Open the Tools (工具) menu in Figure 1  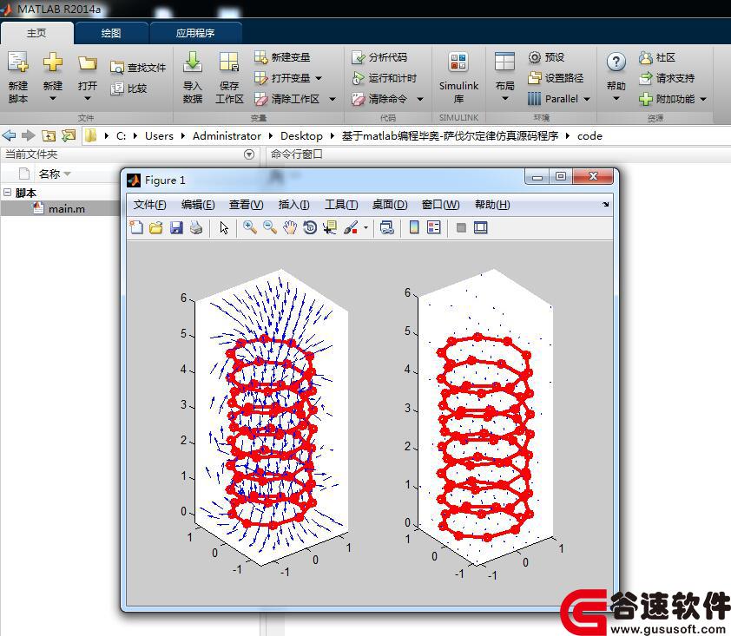(x=341, y=205)
